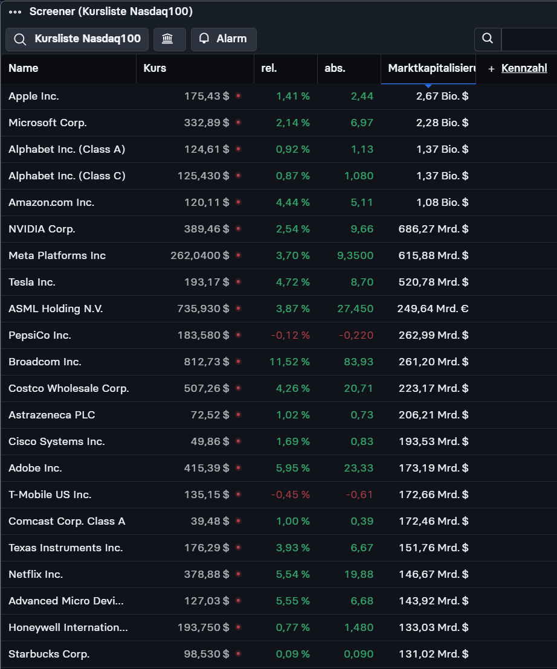Image resolution: width=557 pixels, height=669 pixels.
Task: Click Microsoft's price 332,89 $
Action: click(x=207, y=123)
